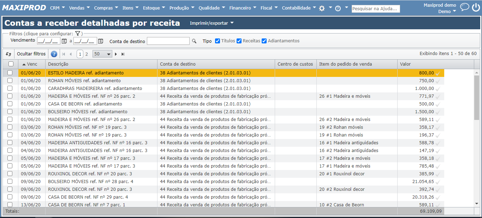482x218 pixels.
Task: Click the filter funnel configuration icon
Action: pos(78,34)
